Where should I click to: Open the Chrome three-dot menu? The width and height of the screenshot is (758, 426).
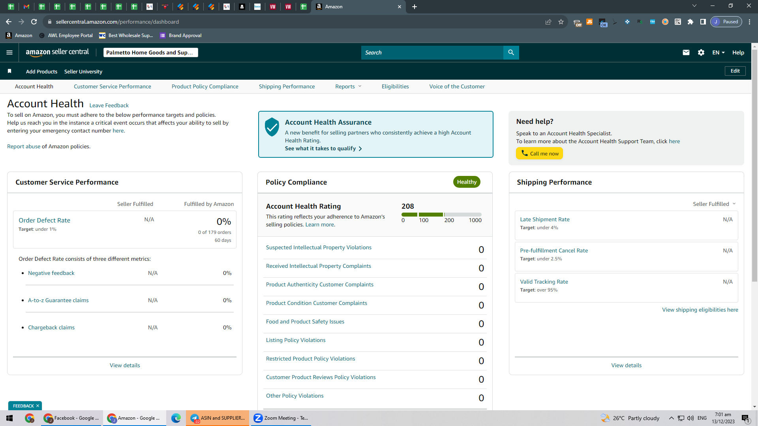click(x=750, y=22)
